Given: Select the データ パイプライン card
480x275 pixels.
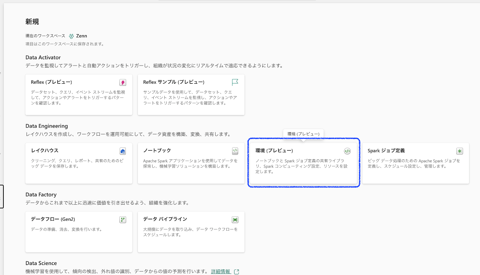Looking at the screenshot, I should click(191, 232).
